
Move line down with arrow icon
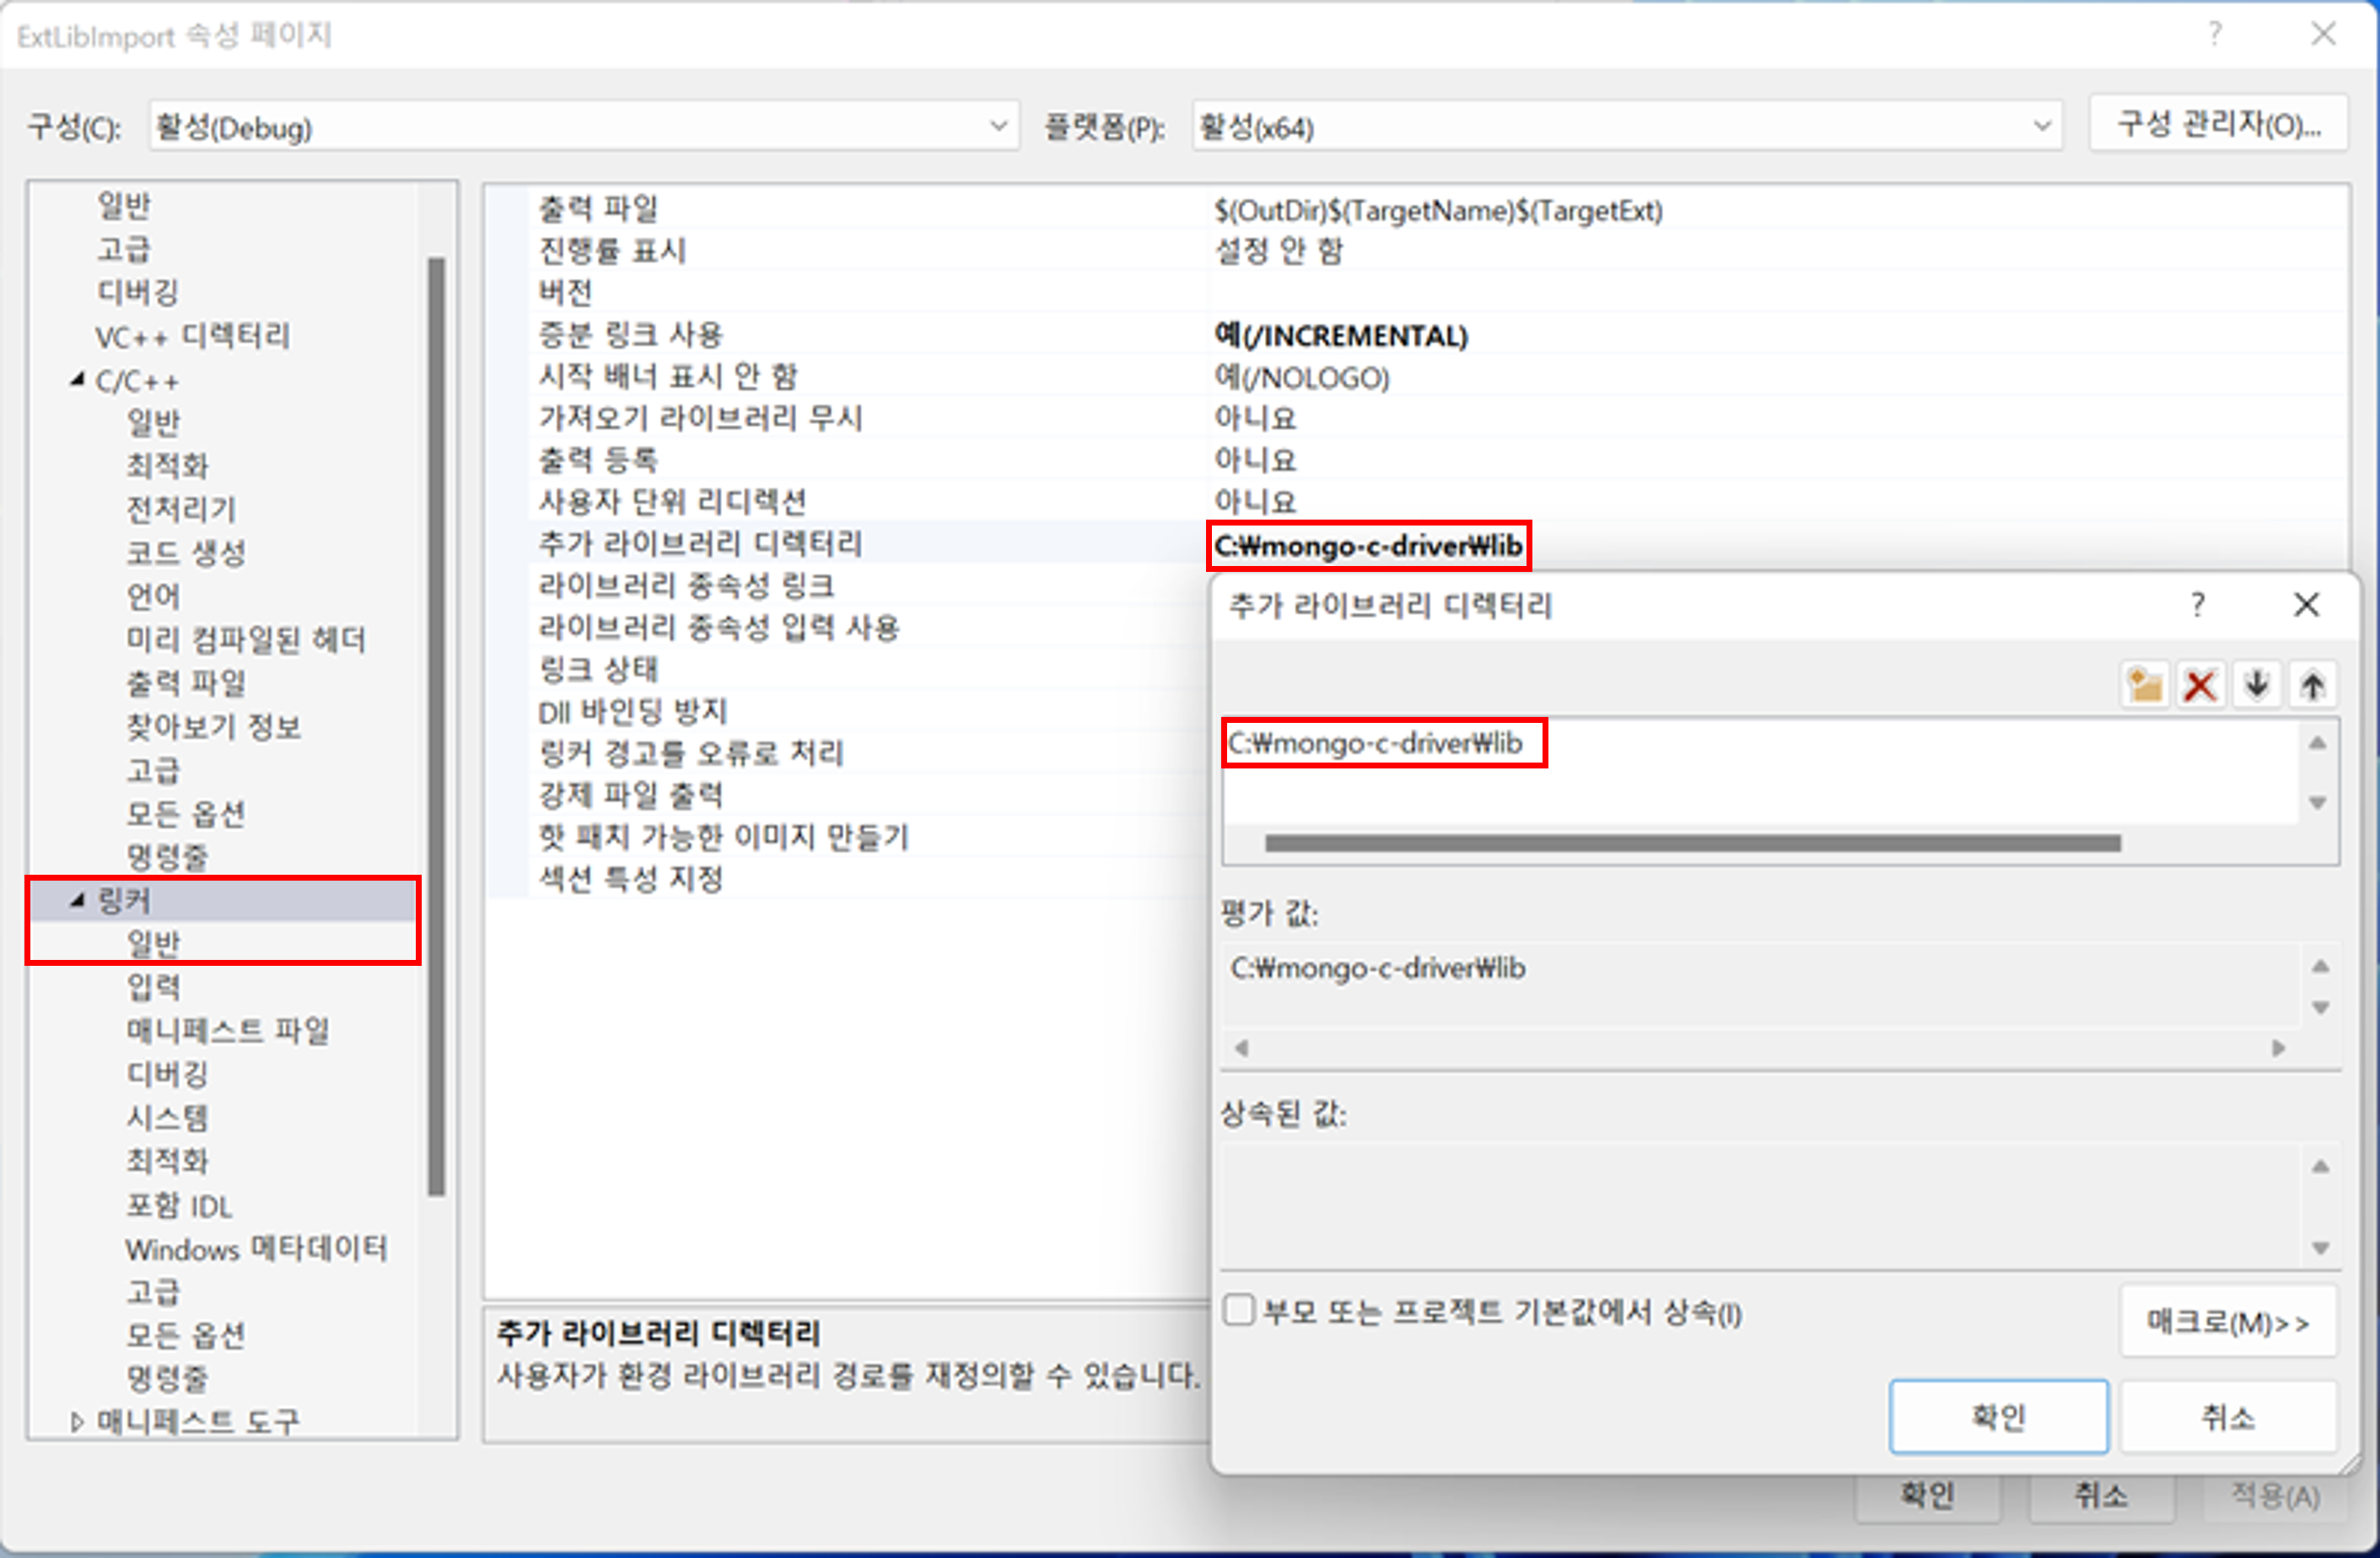(x=2256, y=686)
